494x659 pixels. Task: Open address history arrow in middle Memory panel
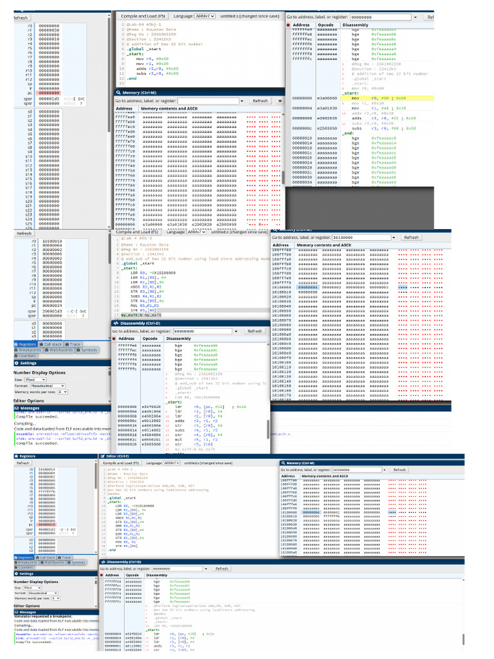[394, 237]
